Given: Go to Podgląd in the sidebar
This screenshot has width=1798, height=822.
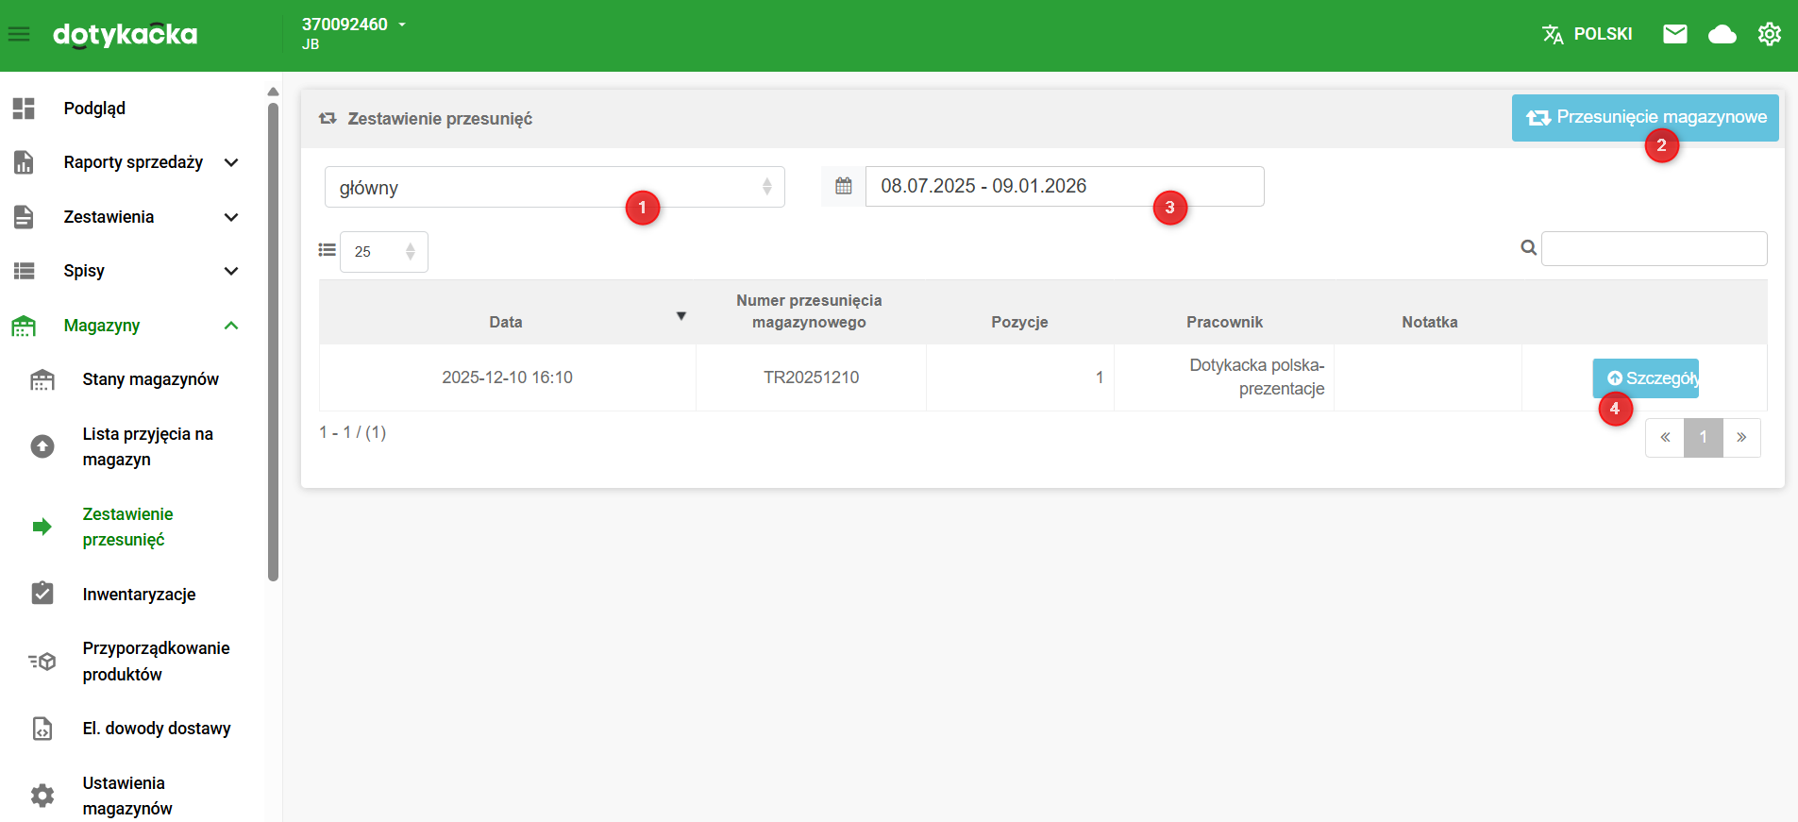Looking at the screenshot, I should click(94, 109).
